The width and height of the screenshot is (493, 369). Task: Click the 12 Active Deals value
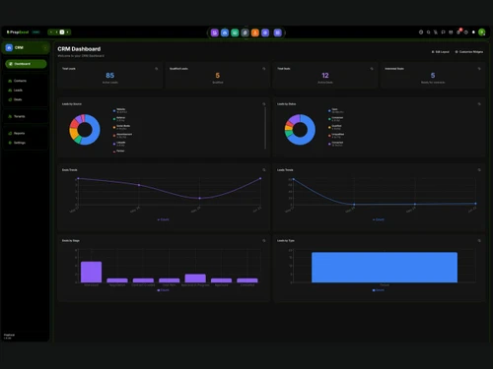pyautogui.click(x=325, y=76)
